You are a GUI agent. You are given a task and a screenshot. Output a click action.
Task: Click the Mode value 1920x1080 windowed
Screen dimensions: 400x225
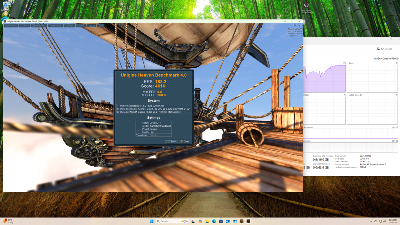(x=160, y=126)
